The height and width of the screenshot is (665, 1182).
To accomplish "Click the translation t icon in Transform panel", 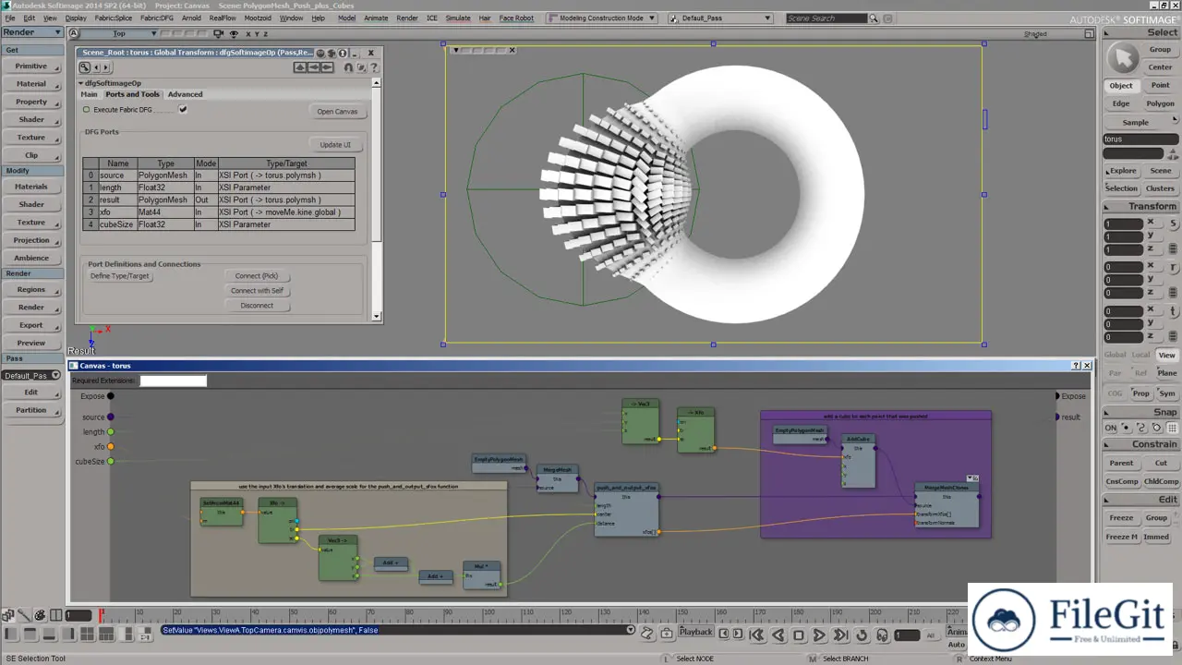I will [1174, 311].
